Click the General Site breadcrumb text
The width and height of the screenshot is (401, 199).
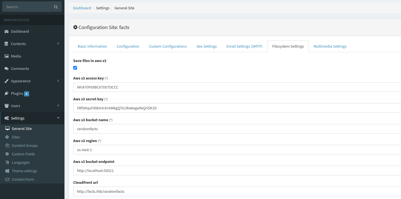[x=124, y=8]
